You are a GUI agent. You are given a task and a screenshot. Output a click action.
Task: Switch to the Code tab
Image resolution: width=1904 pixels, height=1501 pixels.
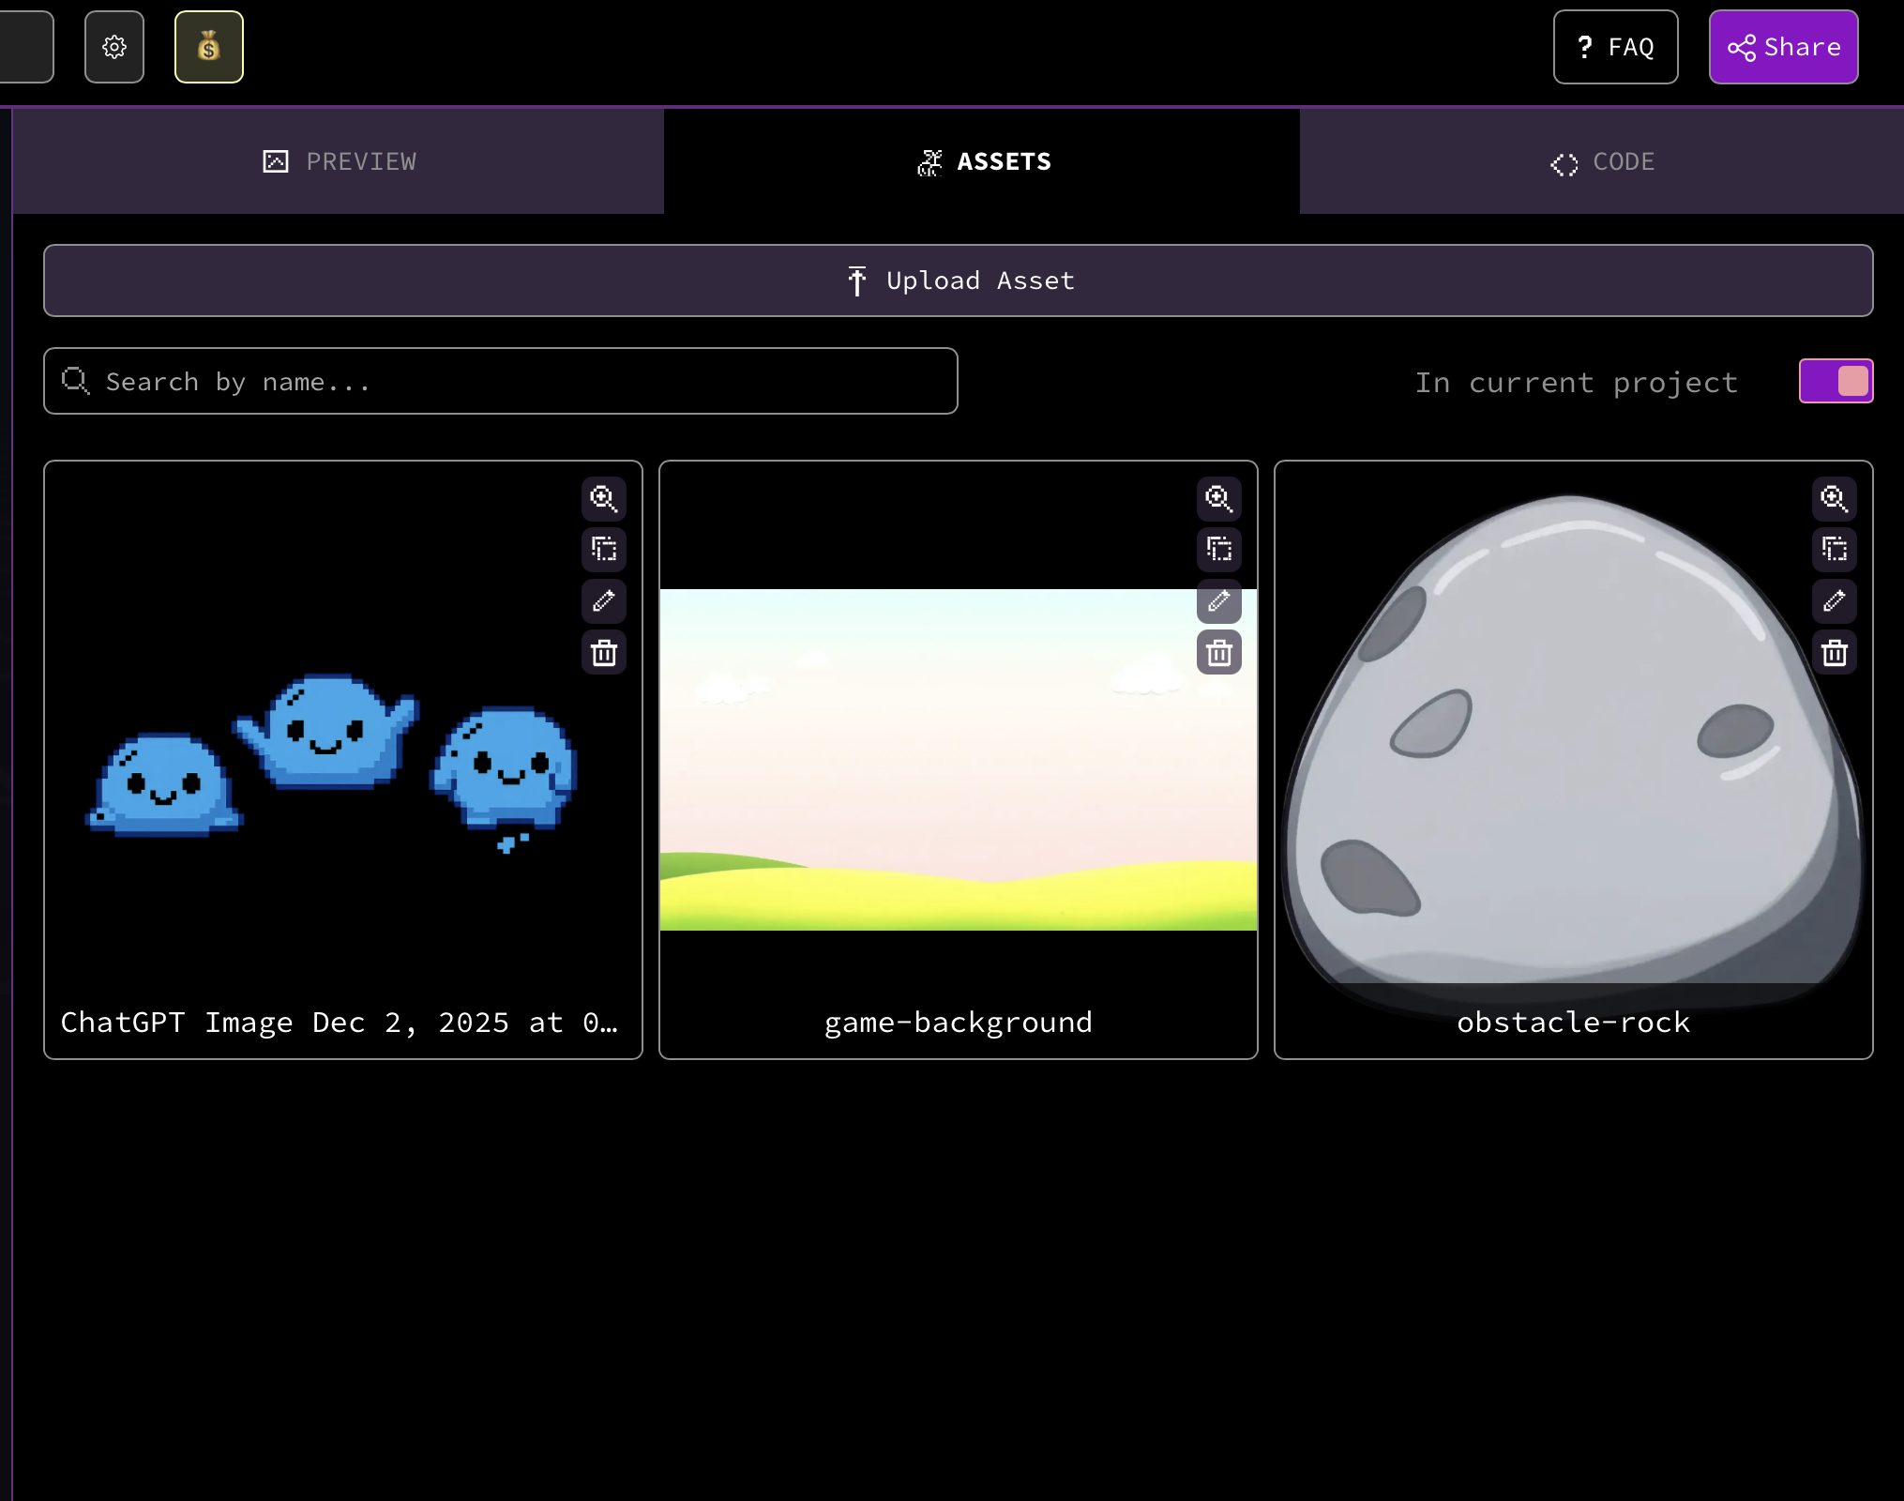point(1602,161)
